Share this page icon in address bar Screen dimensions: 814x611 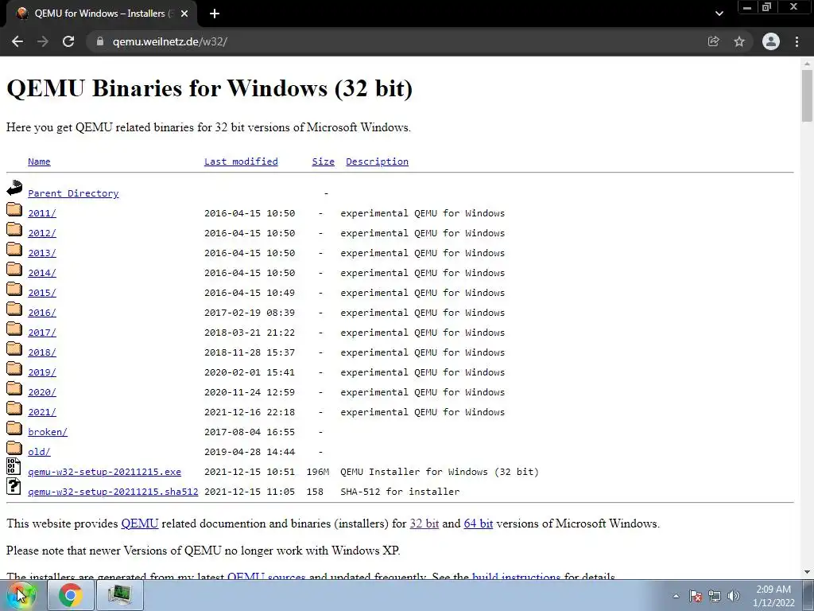click(x=713, y=41)
